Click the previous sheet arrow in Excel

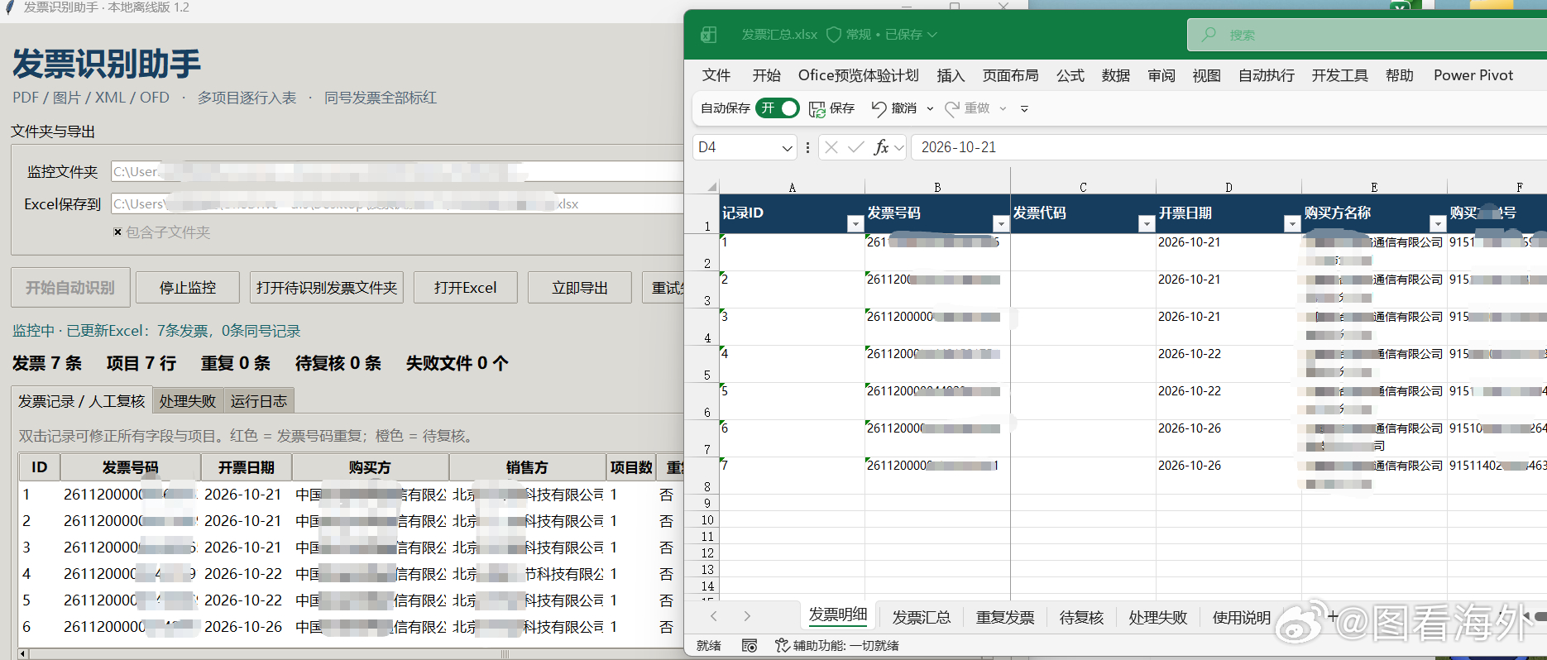(x=714, y=616)
